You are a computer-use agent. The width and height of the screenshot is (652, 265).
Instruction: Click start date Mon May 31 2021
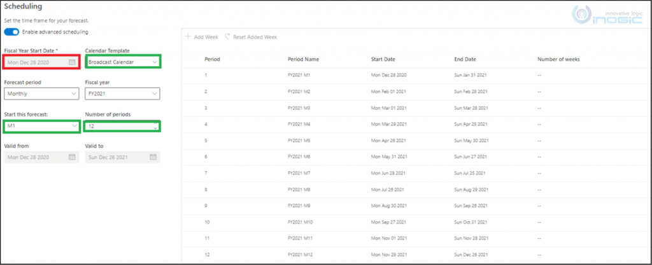coord(389,157)
